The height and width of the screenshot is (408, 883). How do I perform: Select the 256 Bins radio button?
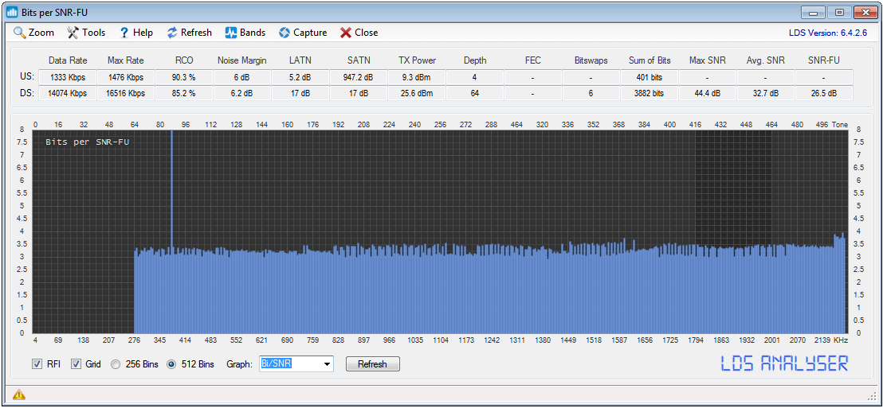116,364
